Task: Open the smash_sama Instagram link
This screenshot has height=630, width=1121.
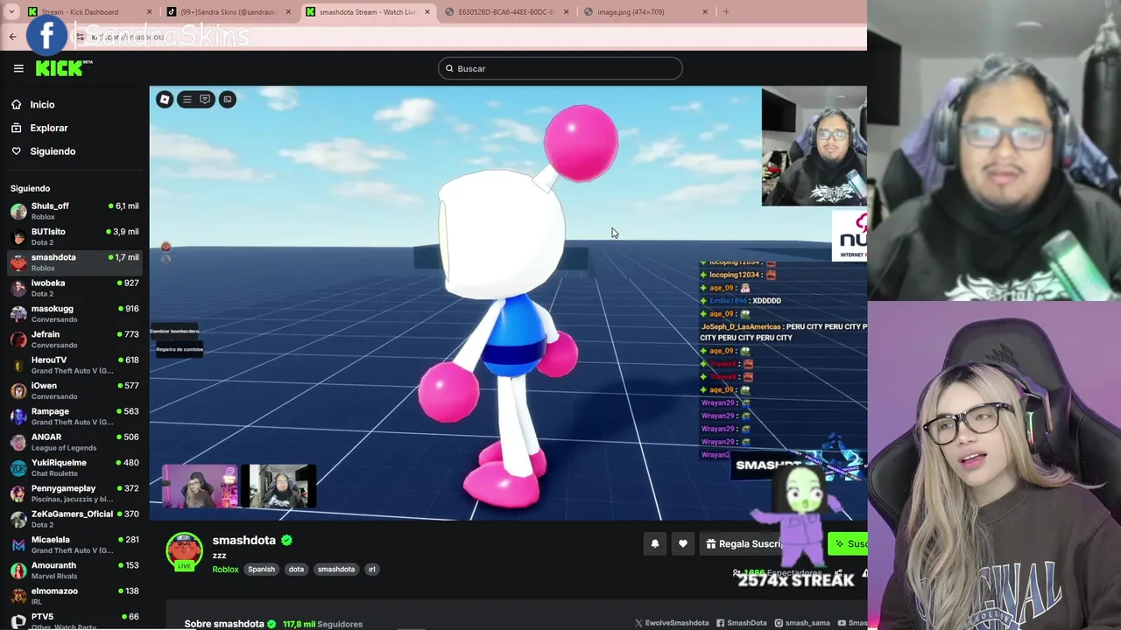Action: (802, 623)
